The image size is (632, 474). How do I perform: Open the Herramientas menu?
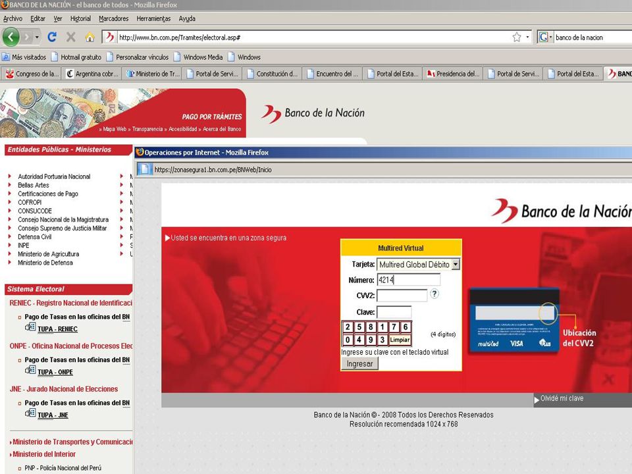click(x=153, y=18)
